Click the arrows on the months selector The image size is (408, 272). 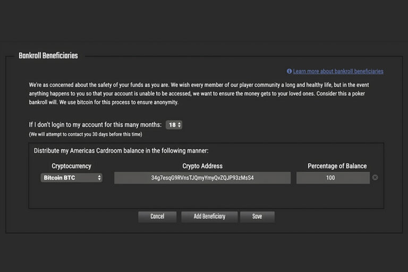click(x=179, y=125)
